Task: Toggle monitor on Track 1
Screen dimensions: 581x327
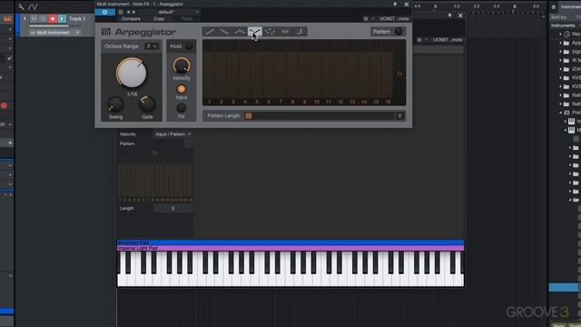Action: click(x=62, y=18)
